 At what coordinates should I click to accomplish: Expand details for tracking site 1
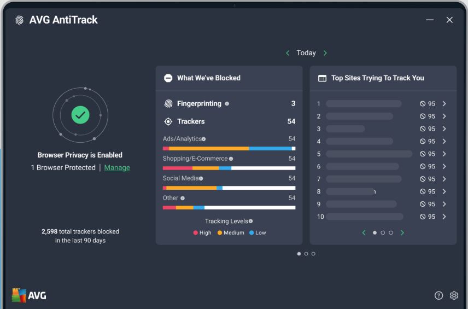pos(444,103)
